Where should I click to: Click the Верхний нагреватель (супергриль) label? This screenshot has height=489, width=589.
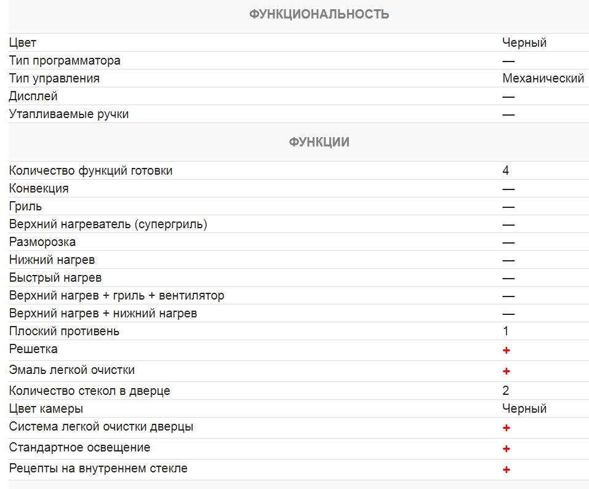point(108,224)
